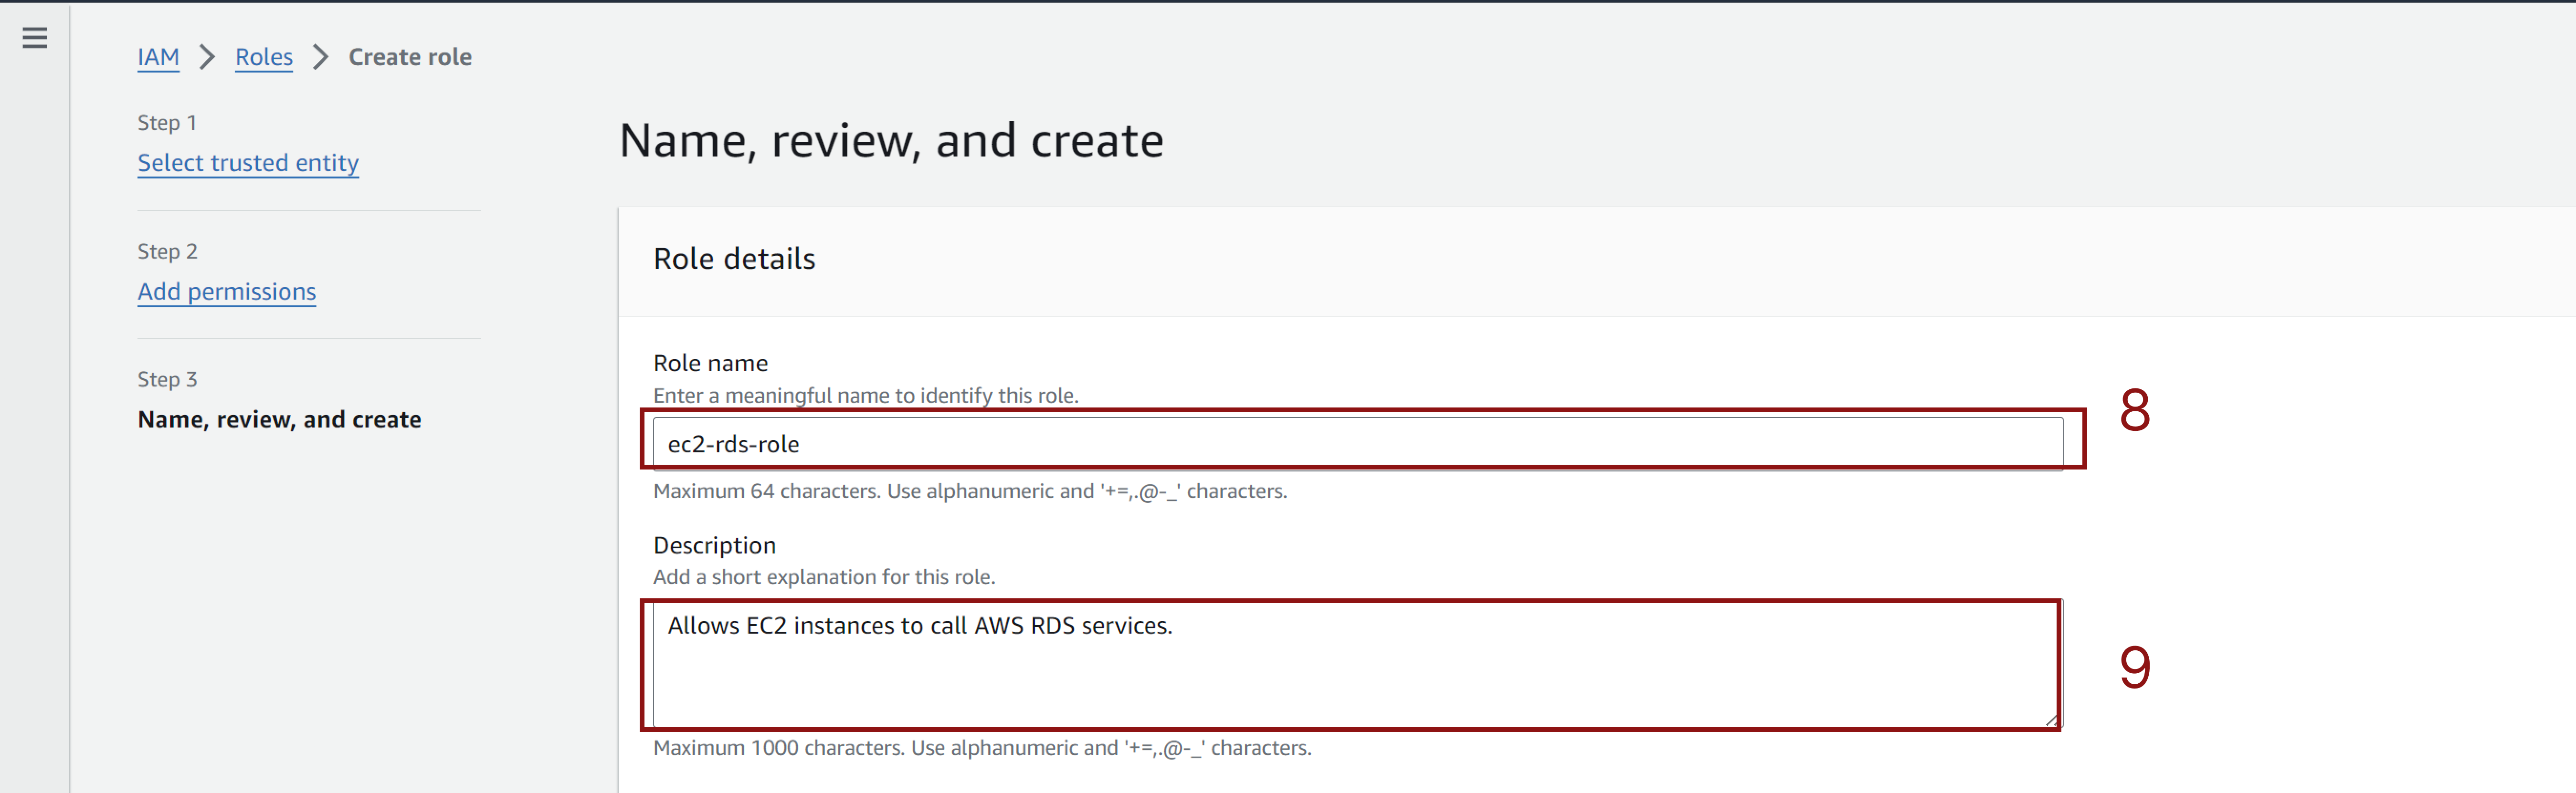Viewport: 2576px width, 793px height.
Task: Go to IAM breadcrumb link
Action: point(158,57)
